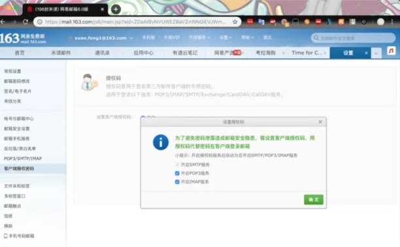
Task: Close the browser tab 网易邮箱6.0版
Action: click(103, 9)
